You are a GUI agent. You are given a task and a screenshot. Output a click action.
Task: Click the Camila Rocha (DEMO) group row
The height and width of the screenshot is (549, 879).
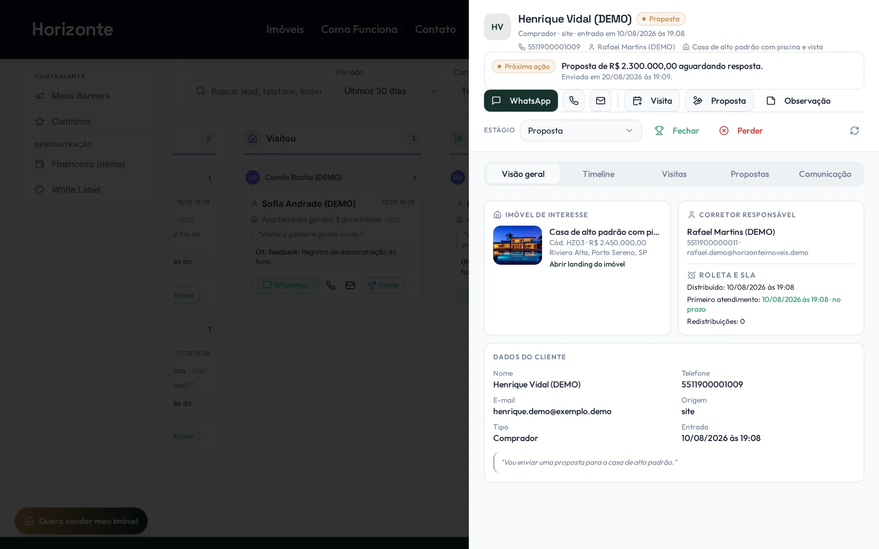click(x=332, y=178)
